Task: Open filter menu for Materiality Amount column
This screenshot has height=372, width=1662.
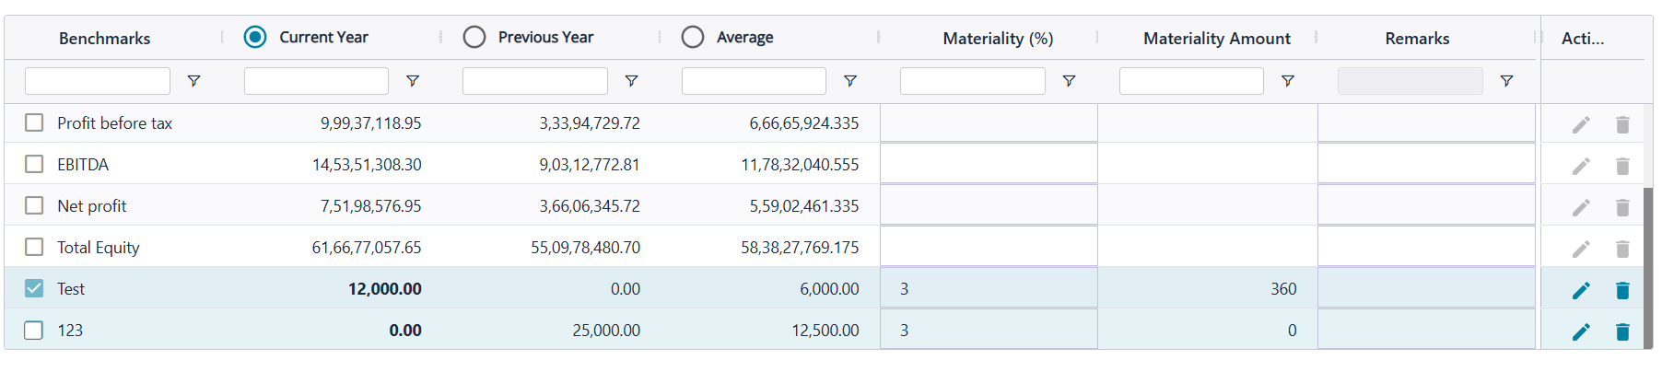Action: pyautogui.click(x=1288, y=81)
